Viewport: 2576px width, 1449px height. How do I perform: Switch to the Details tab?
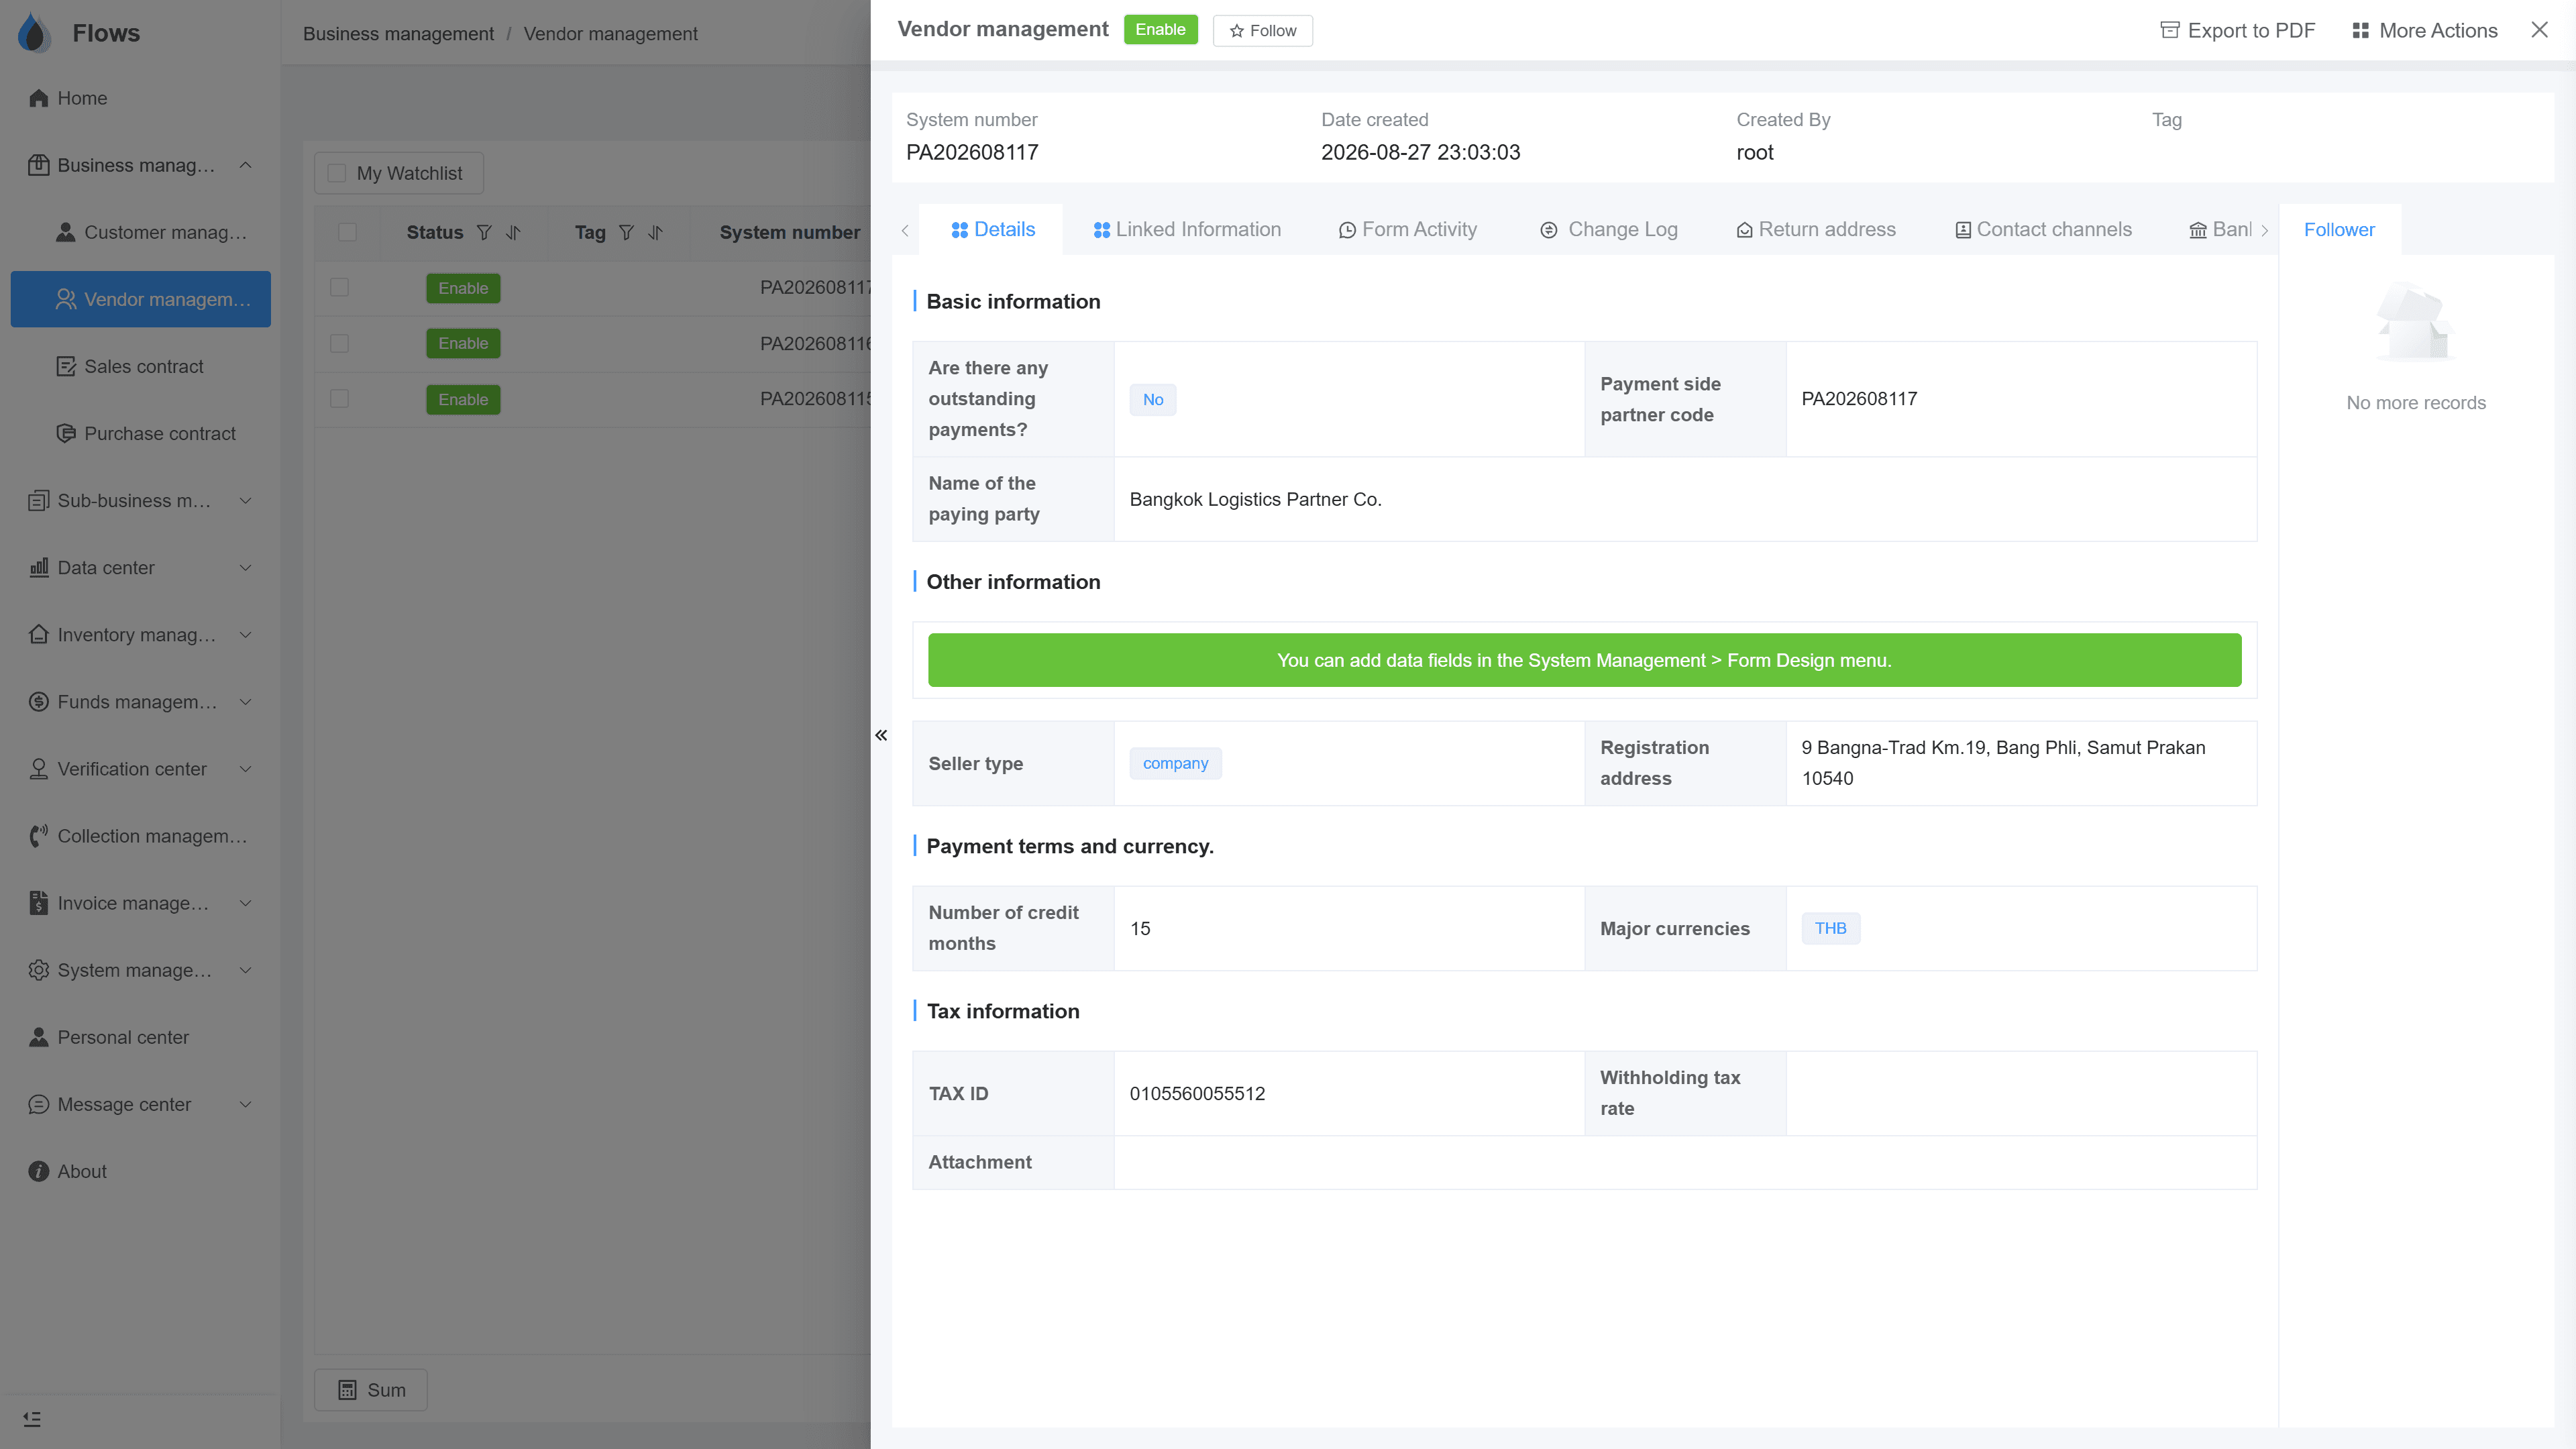(x=992, y=229)
